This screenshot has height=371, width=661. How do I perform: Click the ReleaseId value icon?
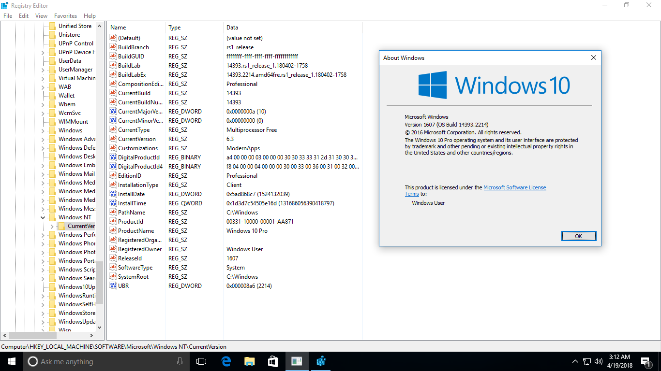113,258
